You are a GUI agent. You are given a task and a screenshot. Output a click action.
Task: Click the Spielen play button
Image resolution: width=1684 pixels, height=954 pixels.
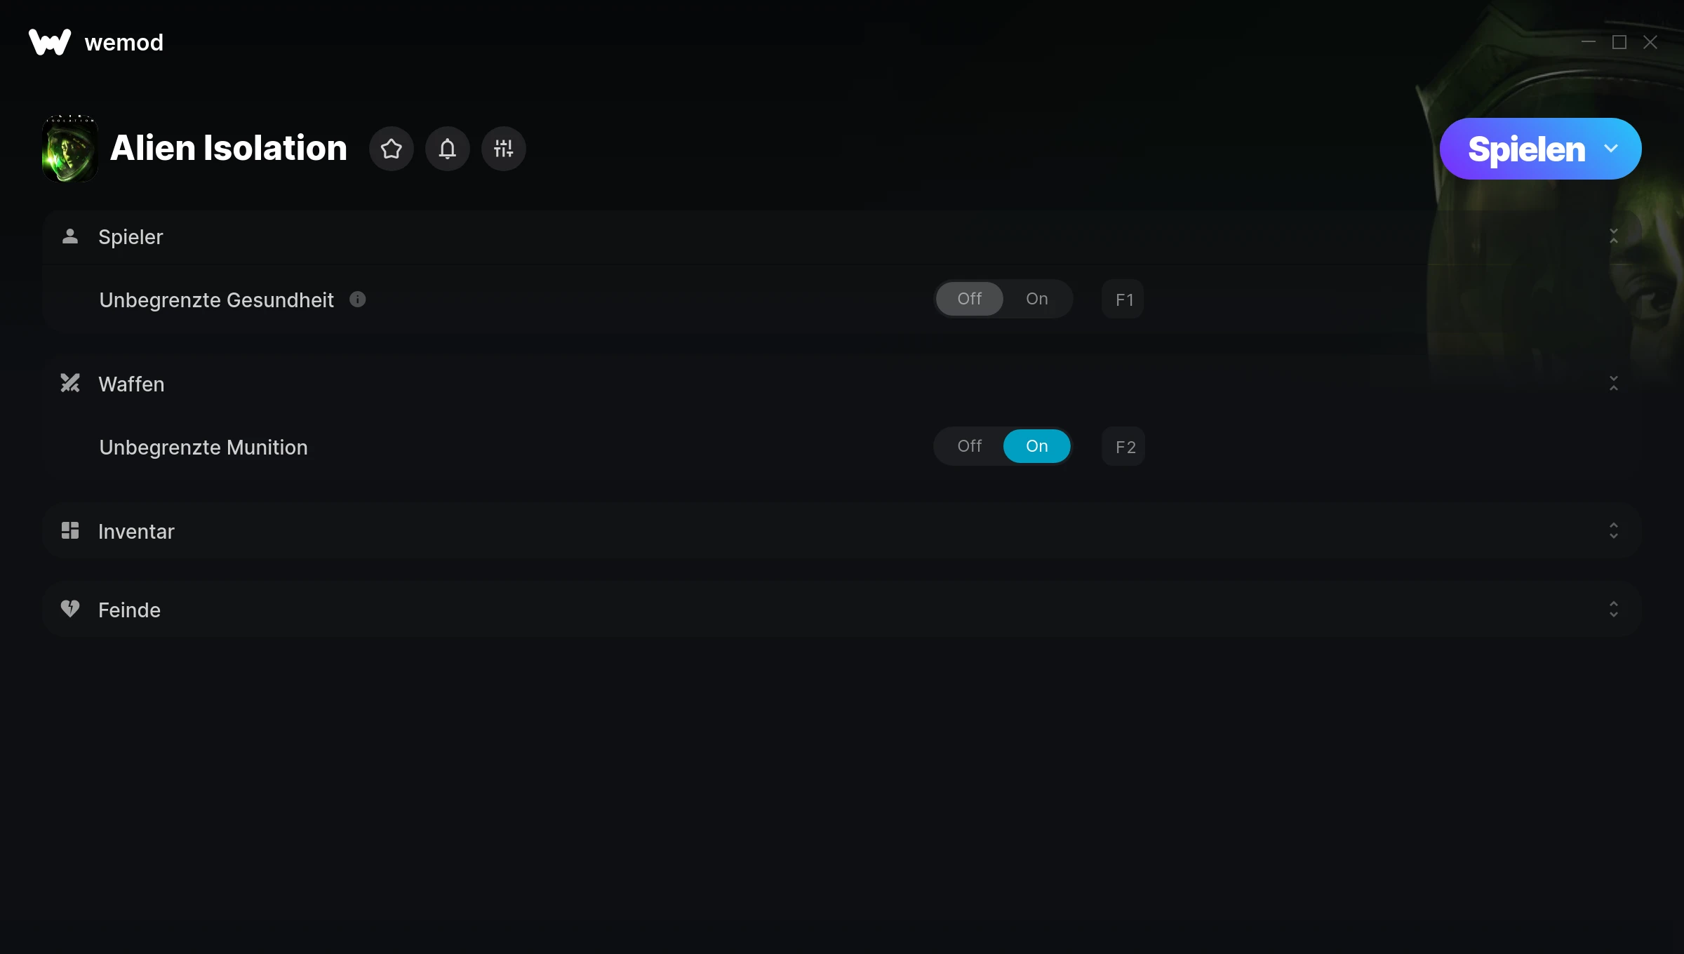(1527, 149)
